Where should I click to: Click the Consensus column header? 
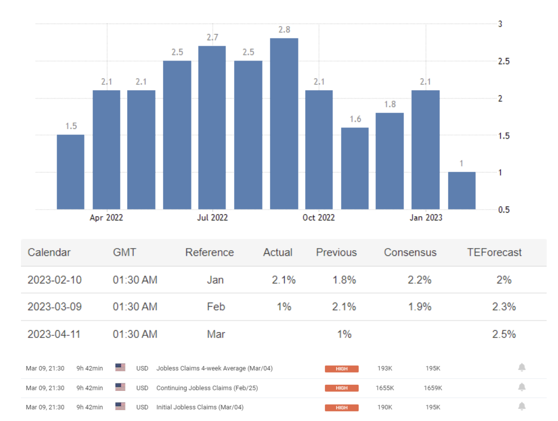[410, 252]
